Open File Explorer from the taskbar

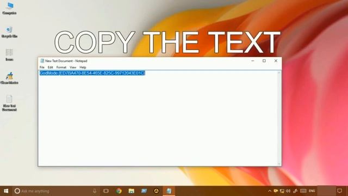[x=132, y=191]
